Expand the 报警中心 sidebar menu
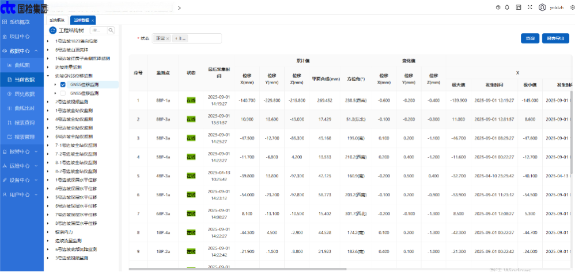Screen dimensions: 575x272 point(21,152)
